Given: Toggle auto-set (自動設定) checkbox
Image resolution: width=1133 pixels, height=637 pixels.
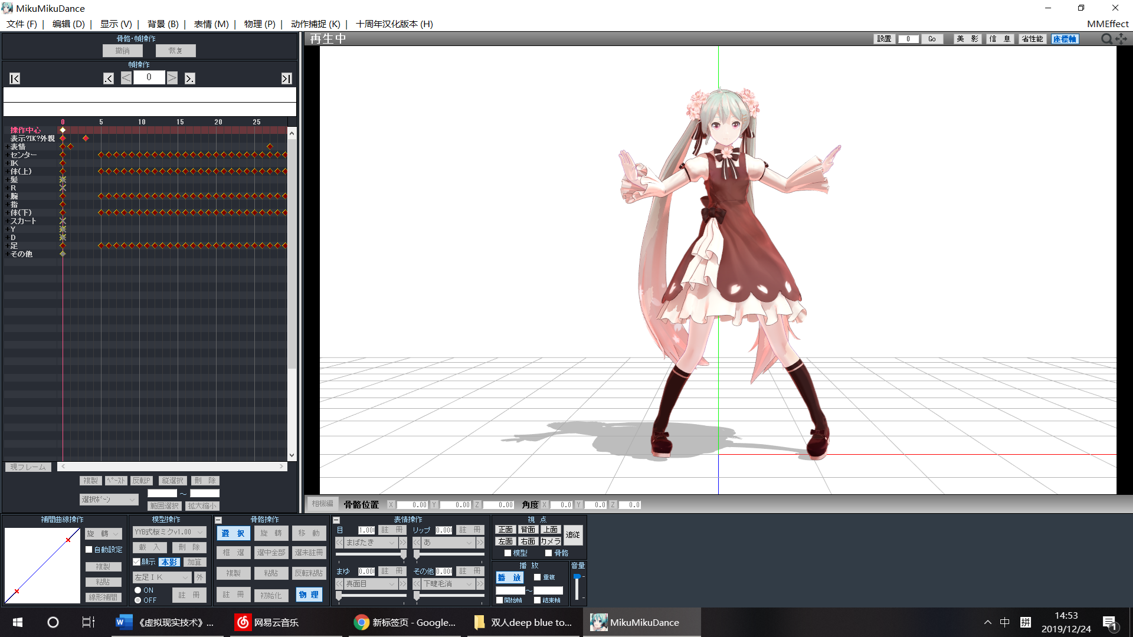Looking at the screenshot, I should pos(89,549).
